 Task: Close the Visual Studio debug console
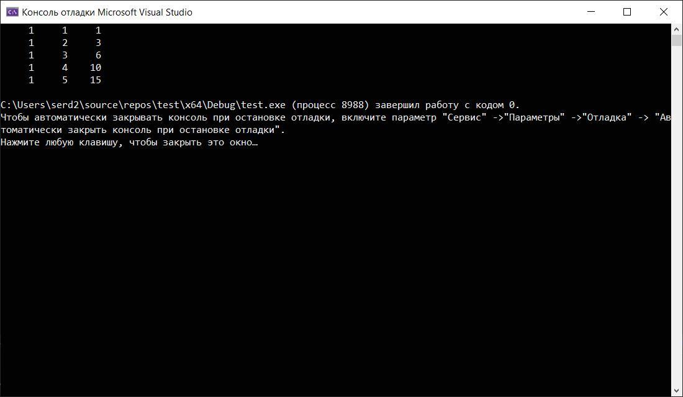click(x=664, y=12)
